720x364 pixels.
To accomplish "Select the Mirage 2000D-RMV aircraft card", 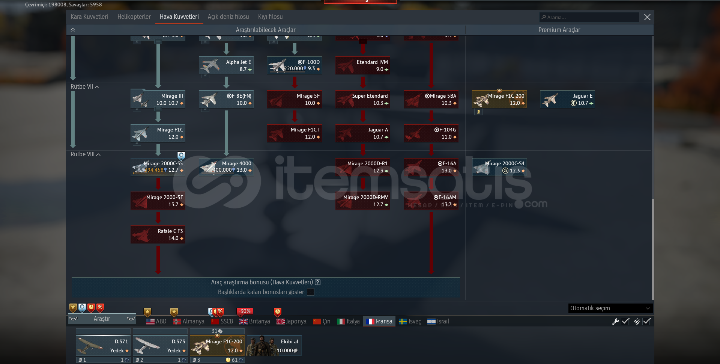I will coord(363,201).
